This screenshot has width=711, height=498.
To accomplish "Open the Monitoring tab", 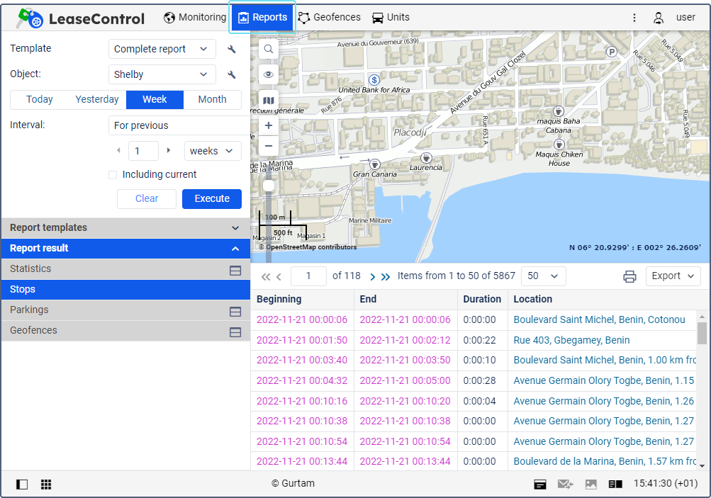I will tap(195, 18).
